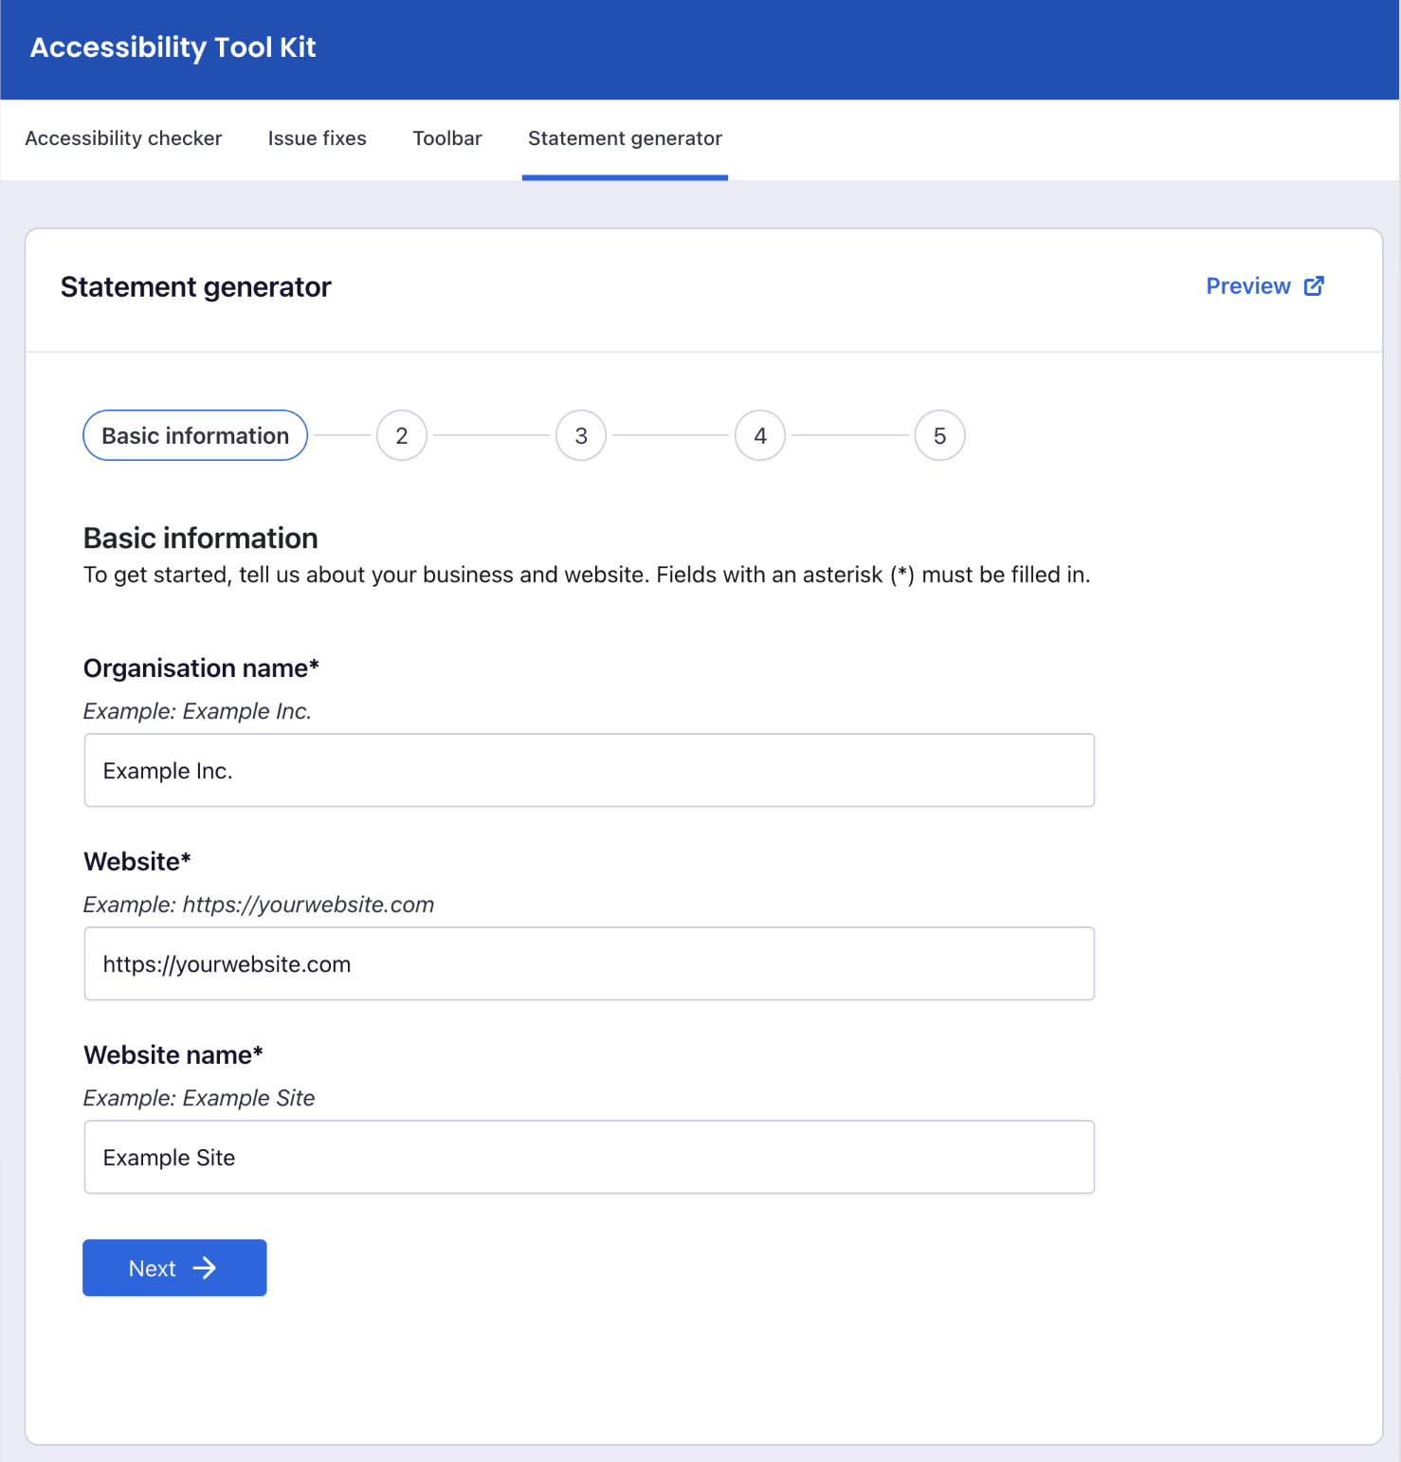Focus the Organisation name input field
The height and width of the screenshot is (1462, 1401).
(589, 771)
